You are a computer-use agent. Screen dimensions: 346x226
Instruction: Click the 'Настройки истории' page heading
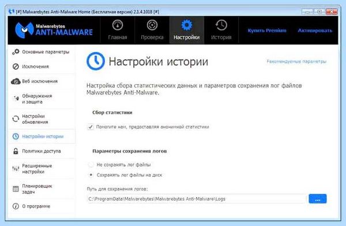click(x=158, y=61)
